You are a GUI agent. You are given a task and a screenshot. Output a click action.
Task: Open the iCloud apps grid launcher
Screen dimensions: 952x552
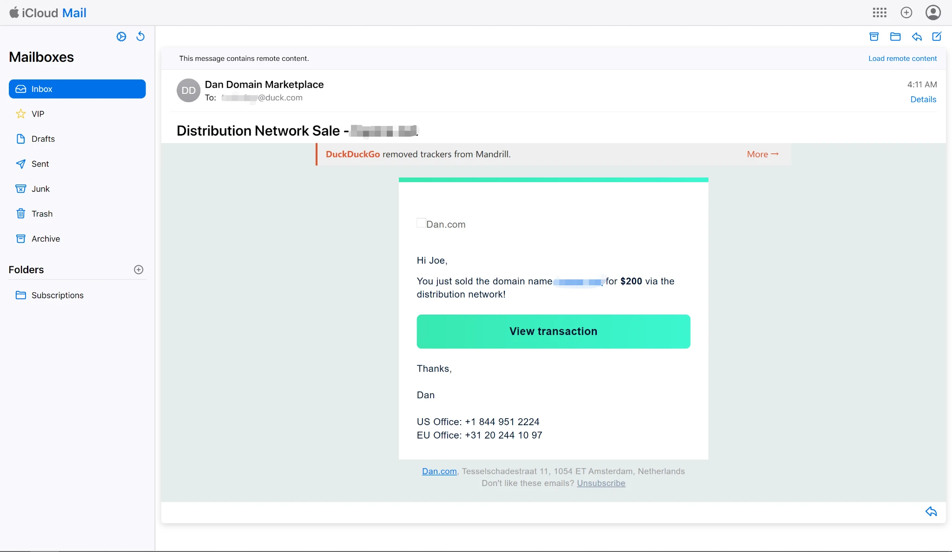click(879, 13)
